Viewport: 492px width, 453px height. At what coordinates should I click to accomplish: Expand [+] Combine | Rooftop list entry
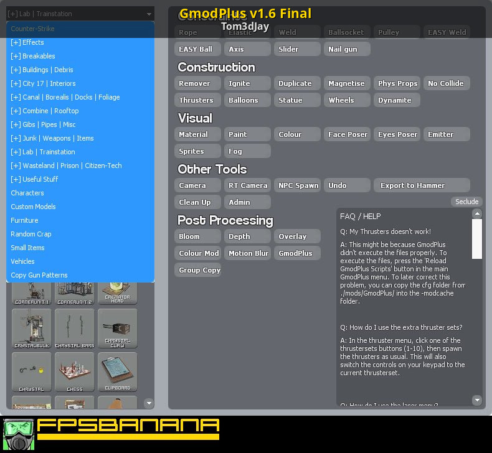(x=45, y=111)
